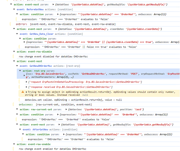Expand the rest-erp param object arrow
Viewport: 180px width, 151px height.
tap(24, 75)
